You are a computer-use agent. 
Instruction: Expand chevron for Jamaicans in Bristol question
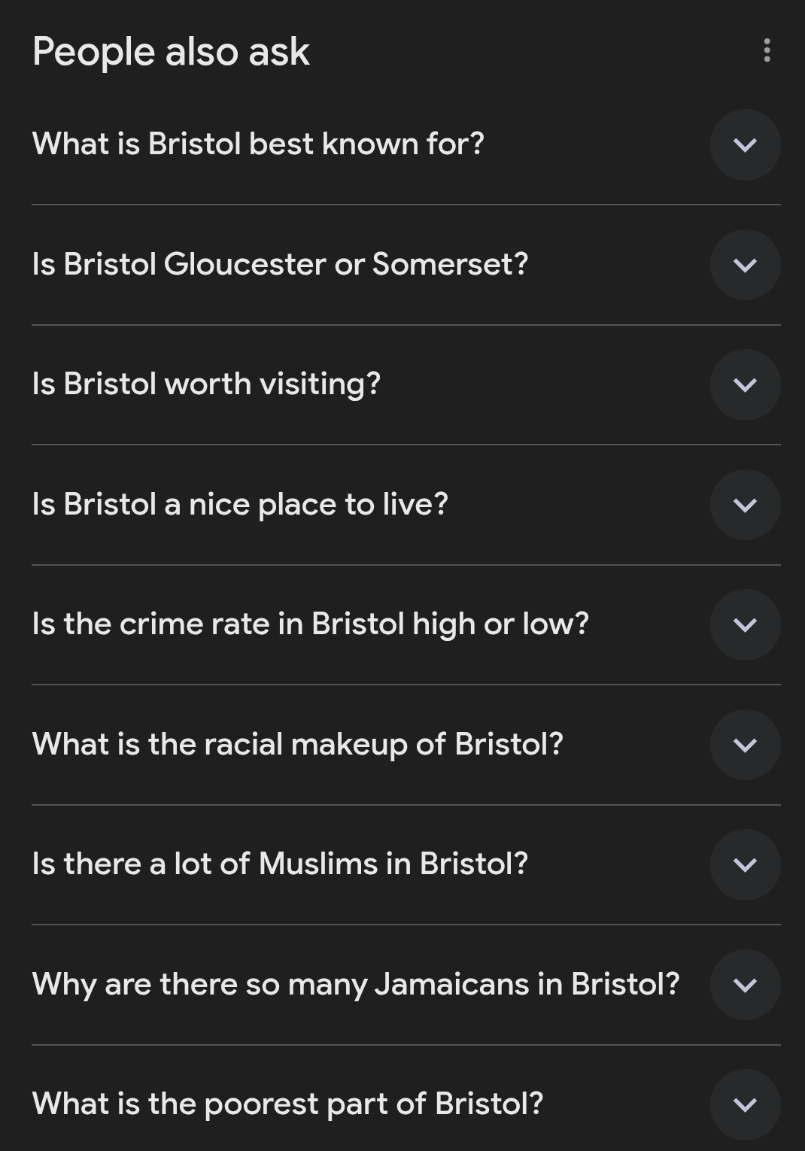pyautogui.click(x=745, y=985)
